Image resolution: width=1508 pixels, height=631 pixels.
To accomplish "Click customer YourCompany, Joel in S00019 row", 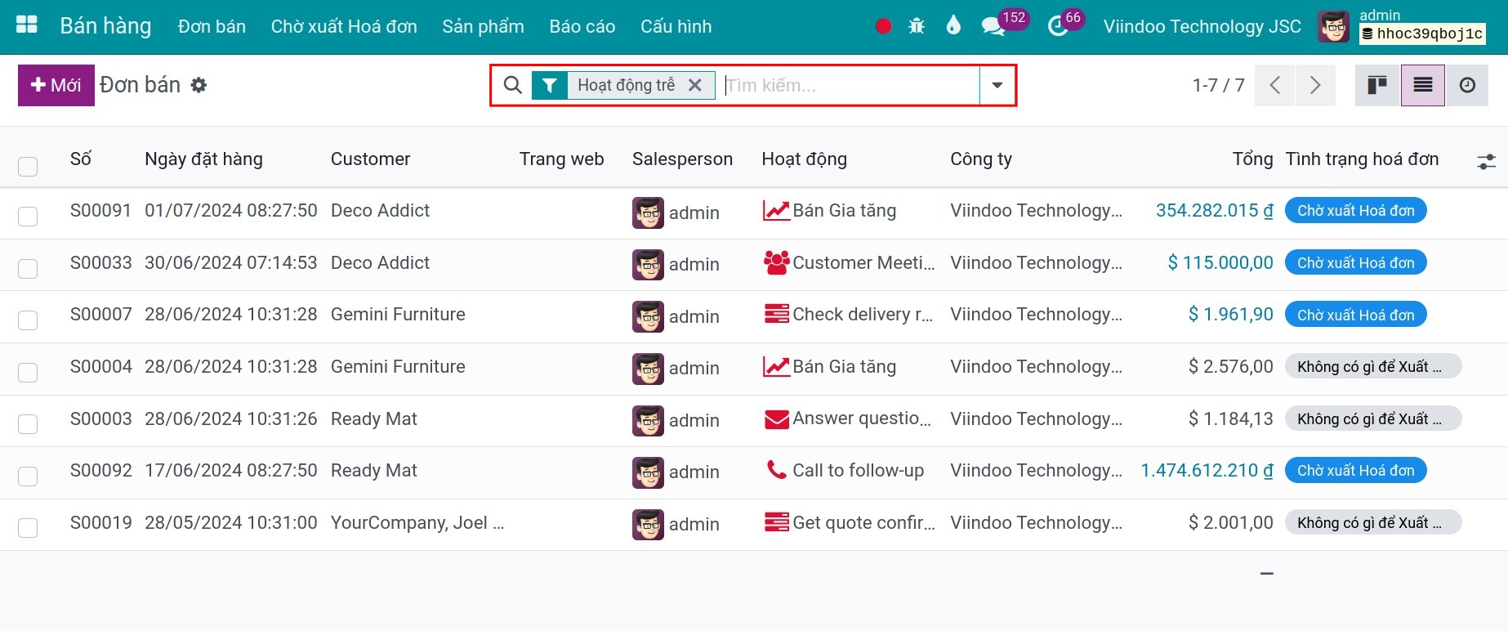I will (x=417, y=522).
